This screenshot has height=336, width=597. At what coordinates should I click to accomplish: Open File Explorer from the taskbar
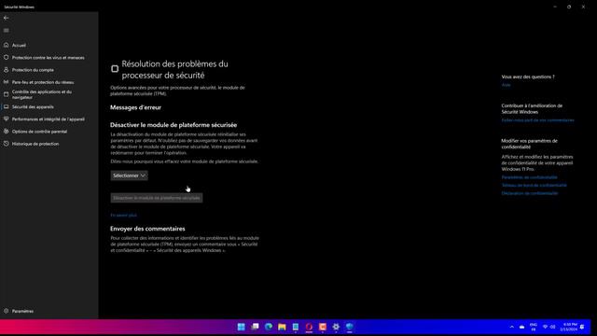click(x=282, y=327)
